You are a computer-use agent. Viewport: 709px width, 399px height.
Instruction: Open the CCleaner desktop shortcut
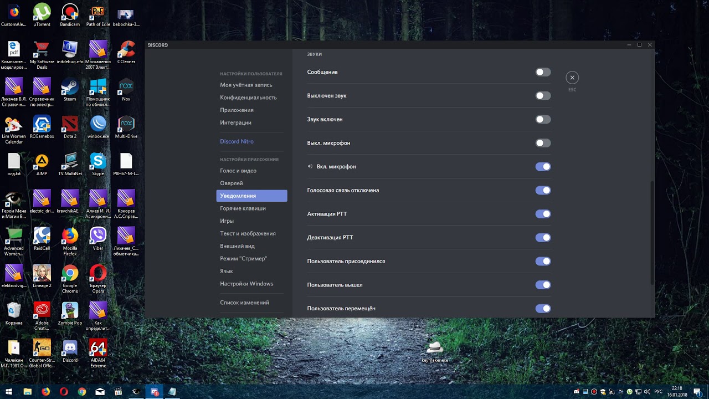tap(126, 53)
